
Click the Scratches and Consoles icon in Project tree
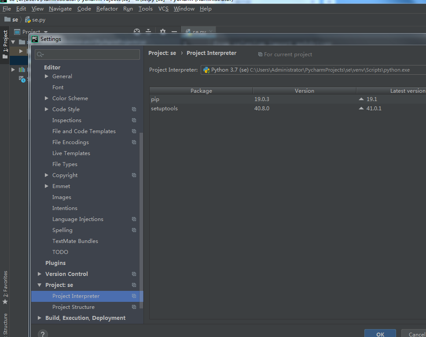tap(22, 79)
